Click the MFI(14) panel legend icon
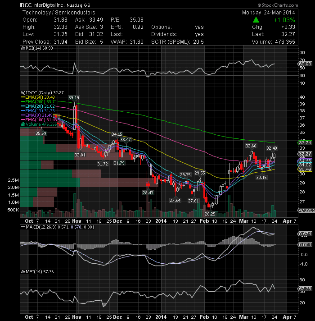The height and width of the screenshot is (321, 315). pos(23,272)
